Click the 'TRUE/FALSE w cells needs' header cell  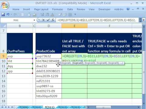(x=109, y=43)
